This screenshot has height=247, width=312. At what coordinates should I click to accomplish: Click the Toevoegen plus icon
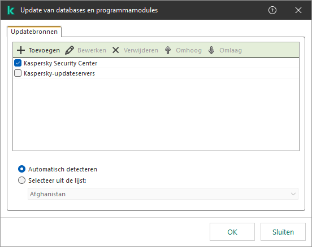coord(21,50)
